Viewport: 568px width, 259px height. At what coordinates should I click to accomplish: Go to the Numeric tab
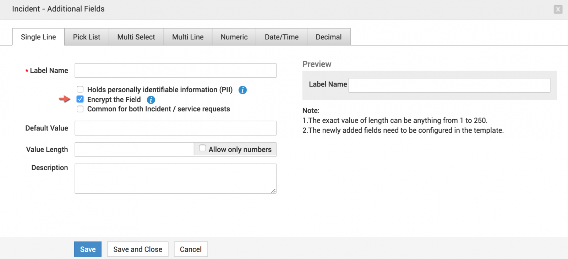pyautogui.click(x=234, y=37)
